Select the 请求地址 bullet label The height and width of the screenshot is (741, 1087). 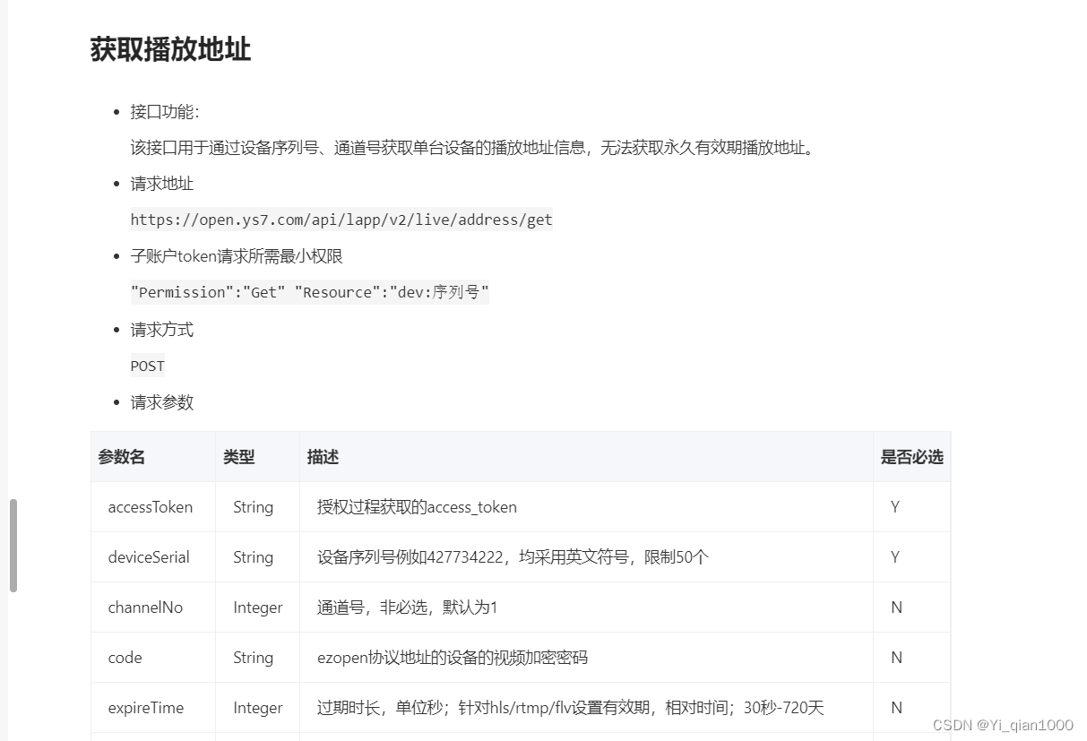[162, 184]
